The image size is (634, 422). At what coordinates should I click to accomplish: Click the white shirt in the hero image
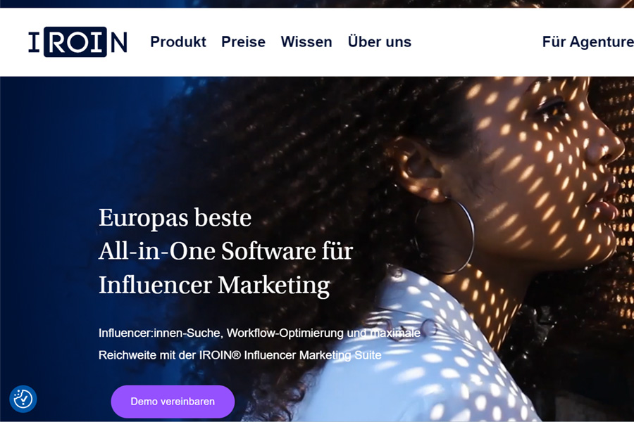[x=425, y=355]
